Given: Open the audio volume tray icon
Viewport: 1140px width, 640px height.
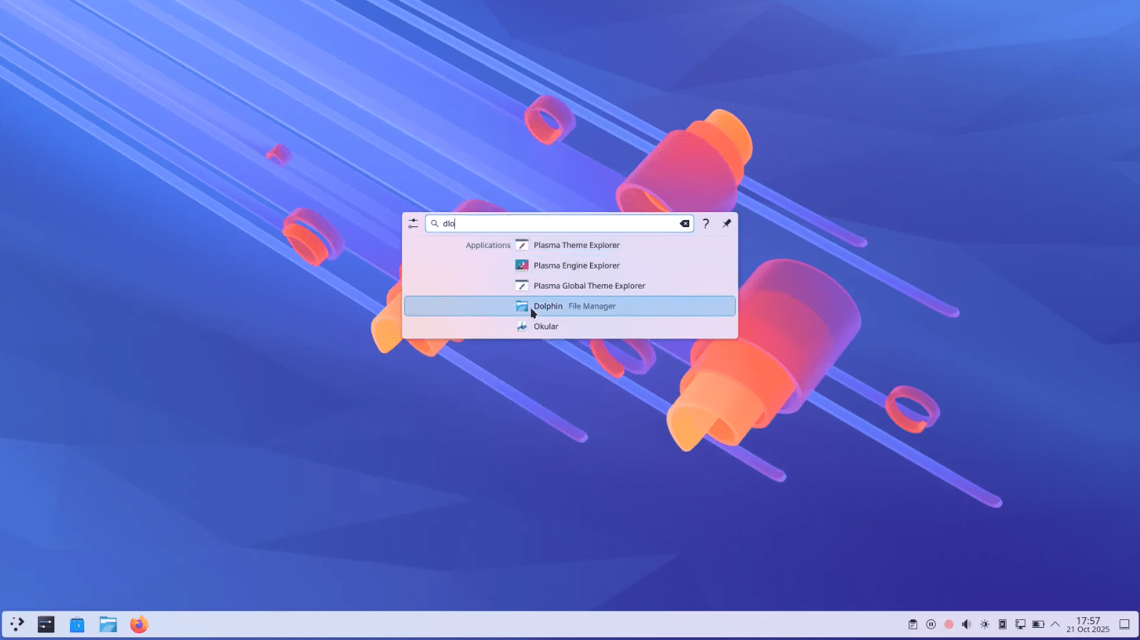Looking at the screenshot, I should [966, 624].
